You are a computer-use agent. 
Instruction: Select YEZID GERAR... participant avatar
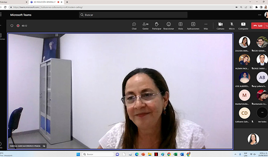tap(262, 42)
